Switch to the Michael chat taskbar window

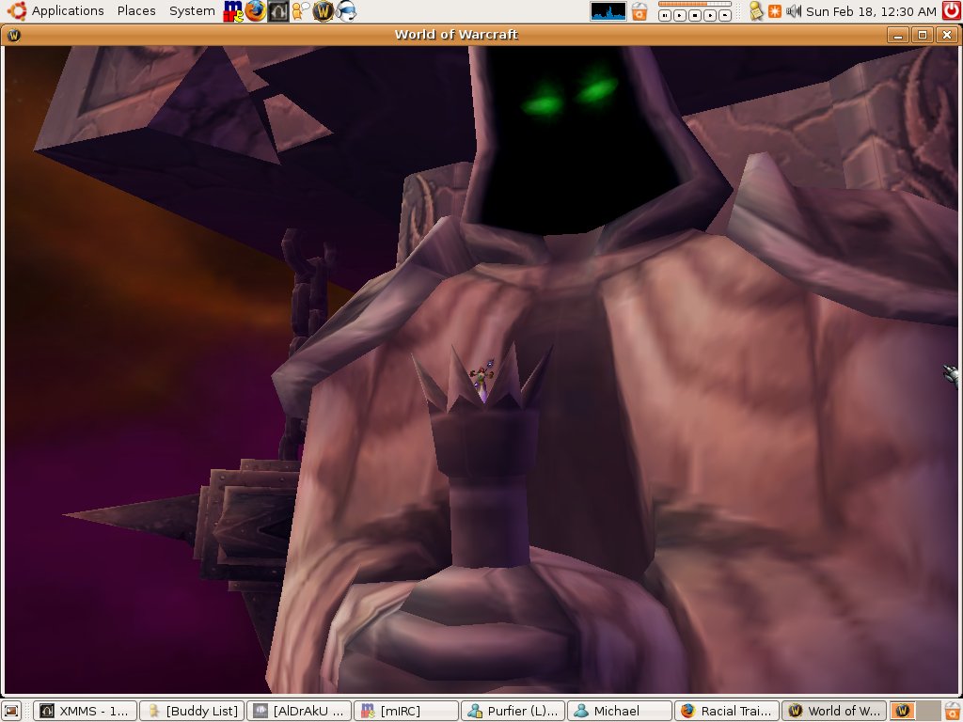620,711
